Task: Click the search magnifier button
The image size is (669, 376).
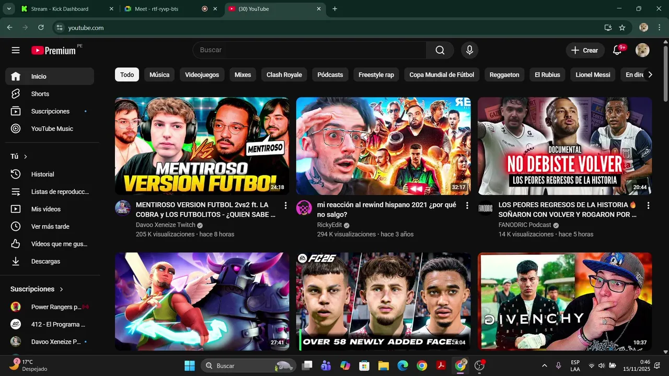Action: click(x=440, y=50)
